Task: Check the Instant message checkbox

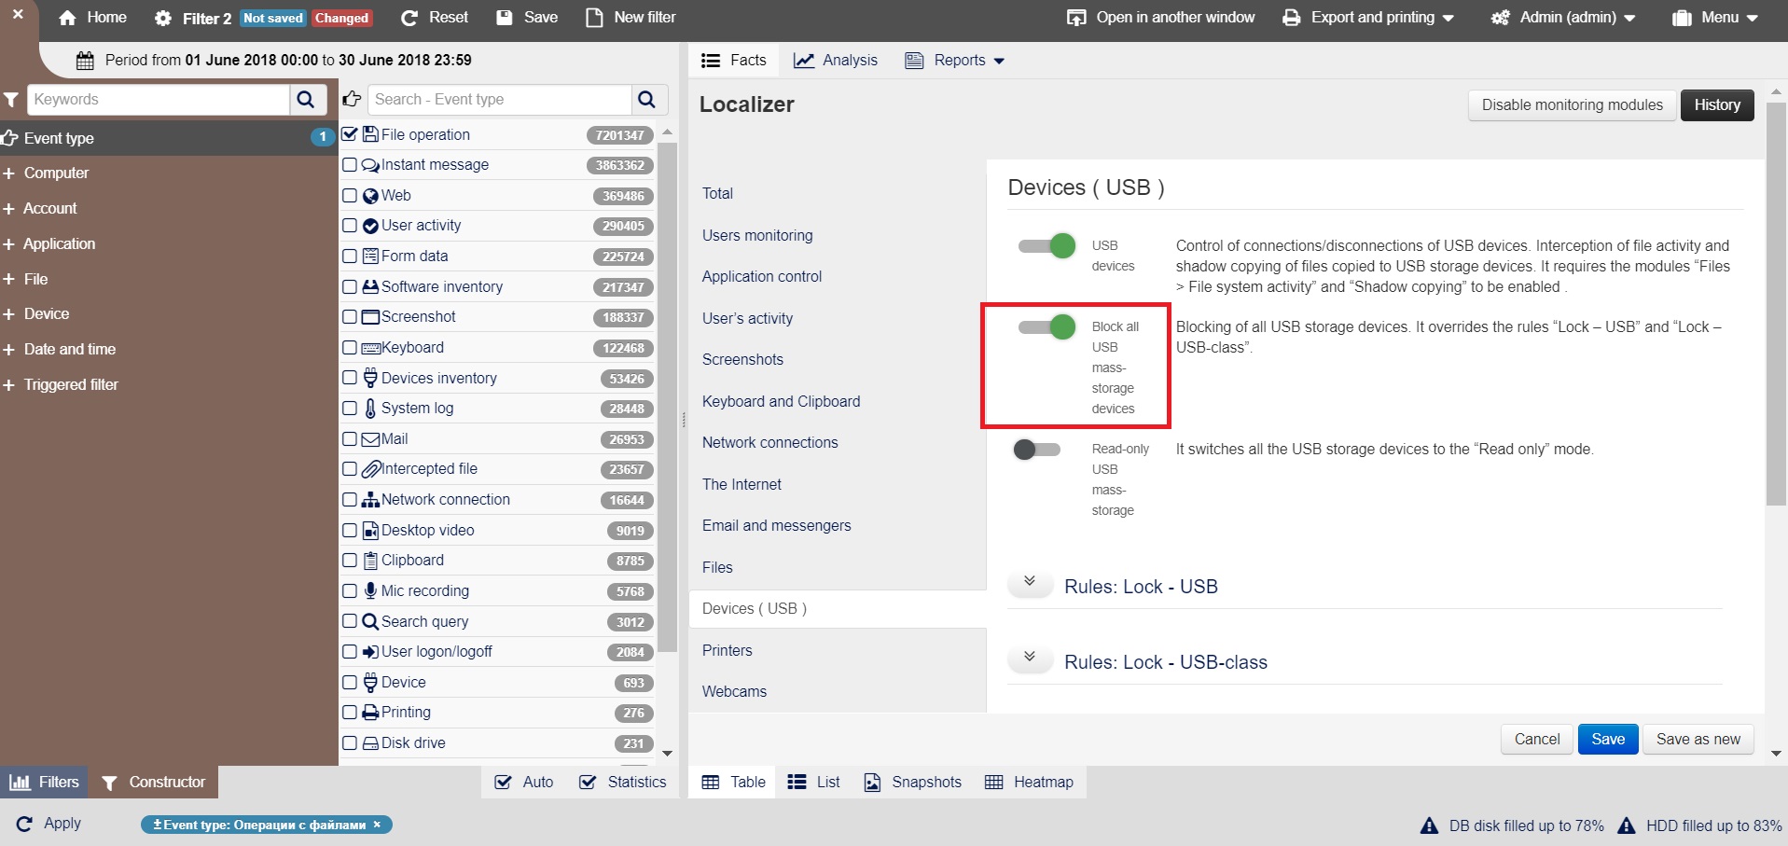Action: [350, 165]
